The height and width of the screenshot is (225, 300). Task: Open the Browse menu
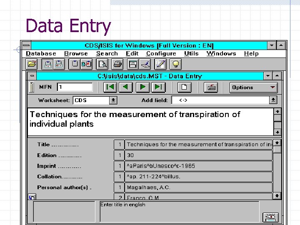click(76, 54)
